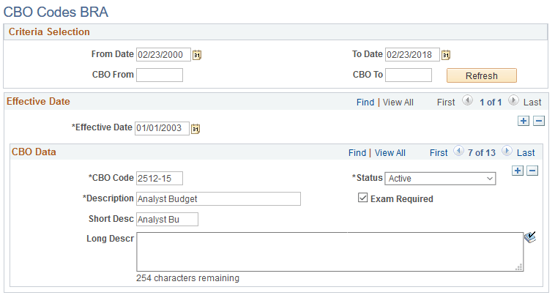Delete the current Effective Date row
Image resolution: width=555 pixels, height=298 pixels.
click(539, 121)
